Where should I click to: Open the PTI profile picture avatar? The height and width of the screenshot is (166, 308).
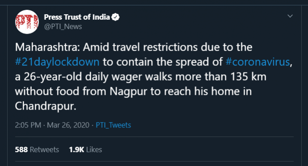27,22
